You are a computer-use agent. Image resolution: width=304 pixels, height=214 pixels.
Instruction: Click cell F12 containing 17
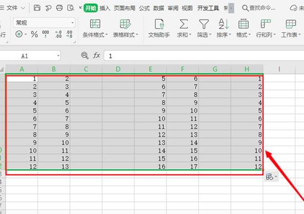[183, 166]
